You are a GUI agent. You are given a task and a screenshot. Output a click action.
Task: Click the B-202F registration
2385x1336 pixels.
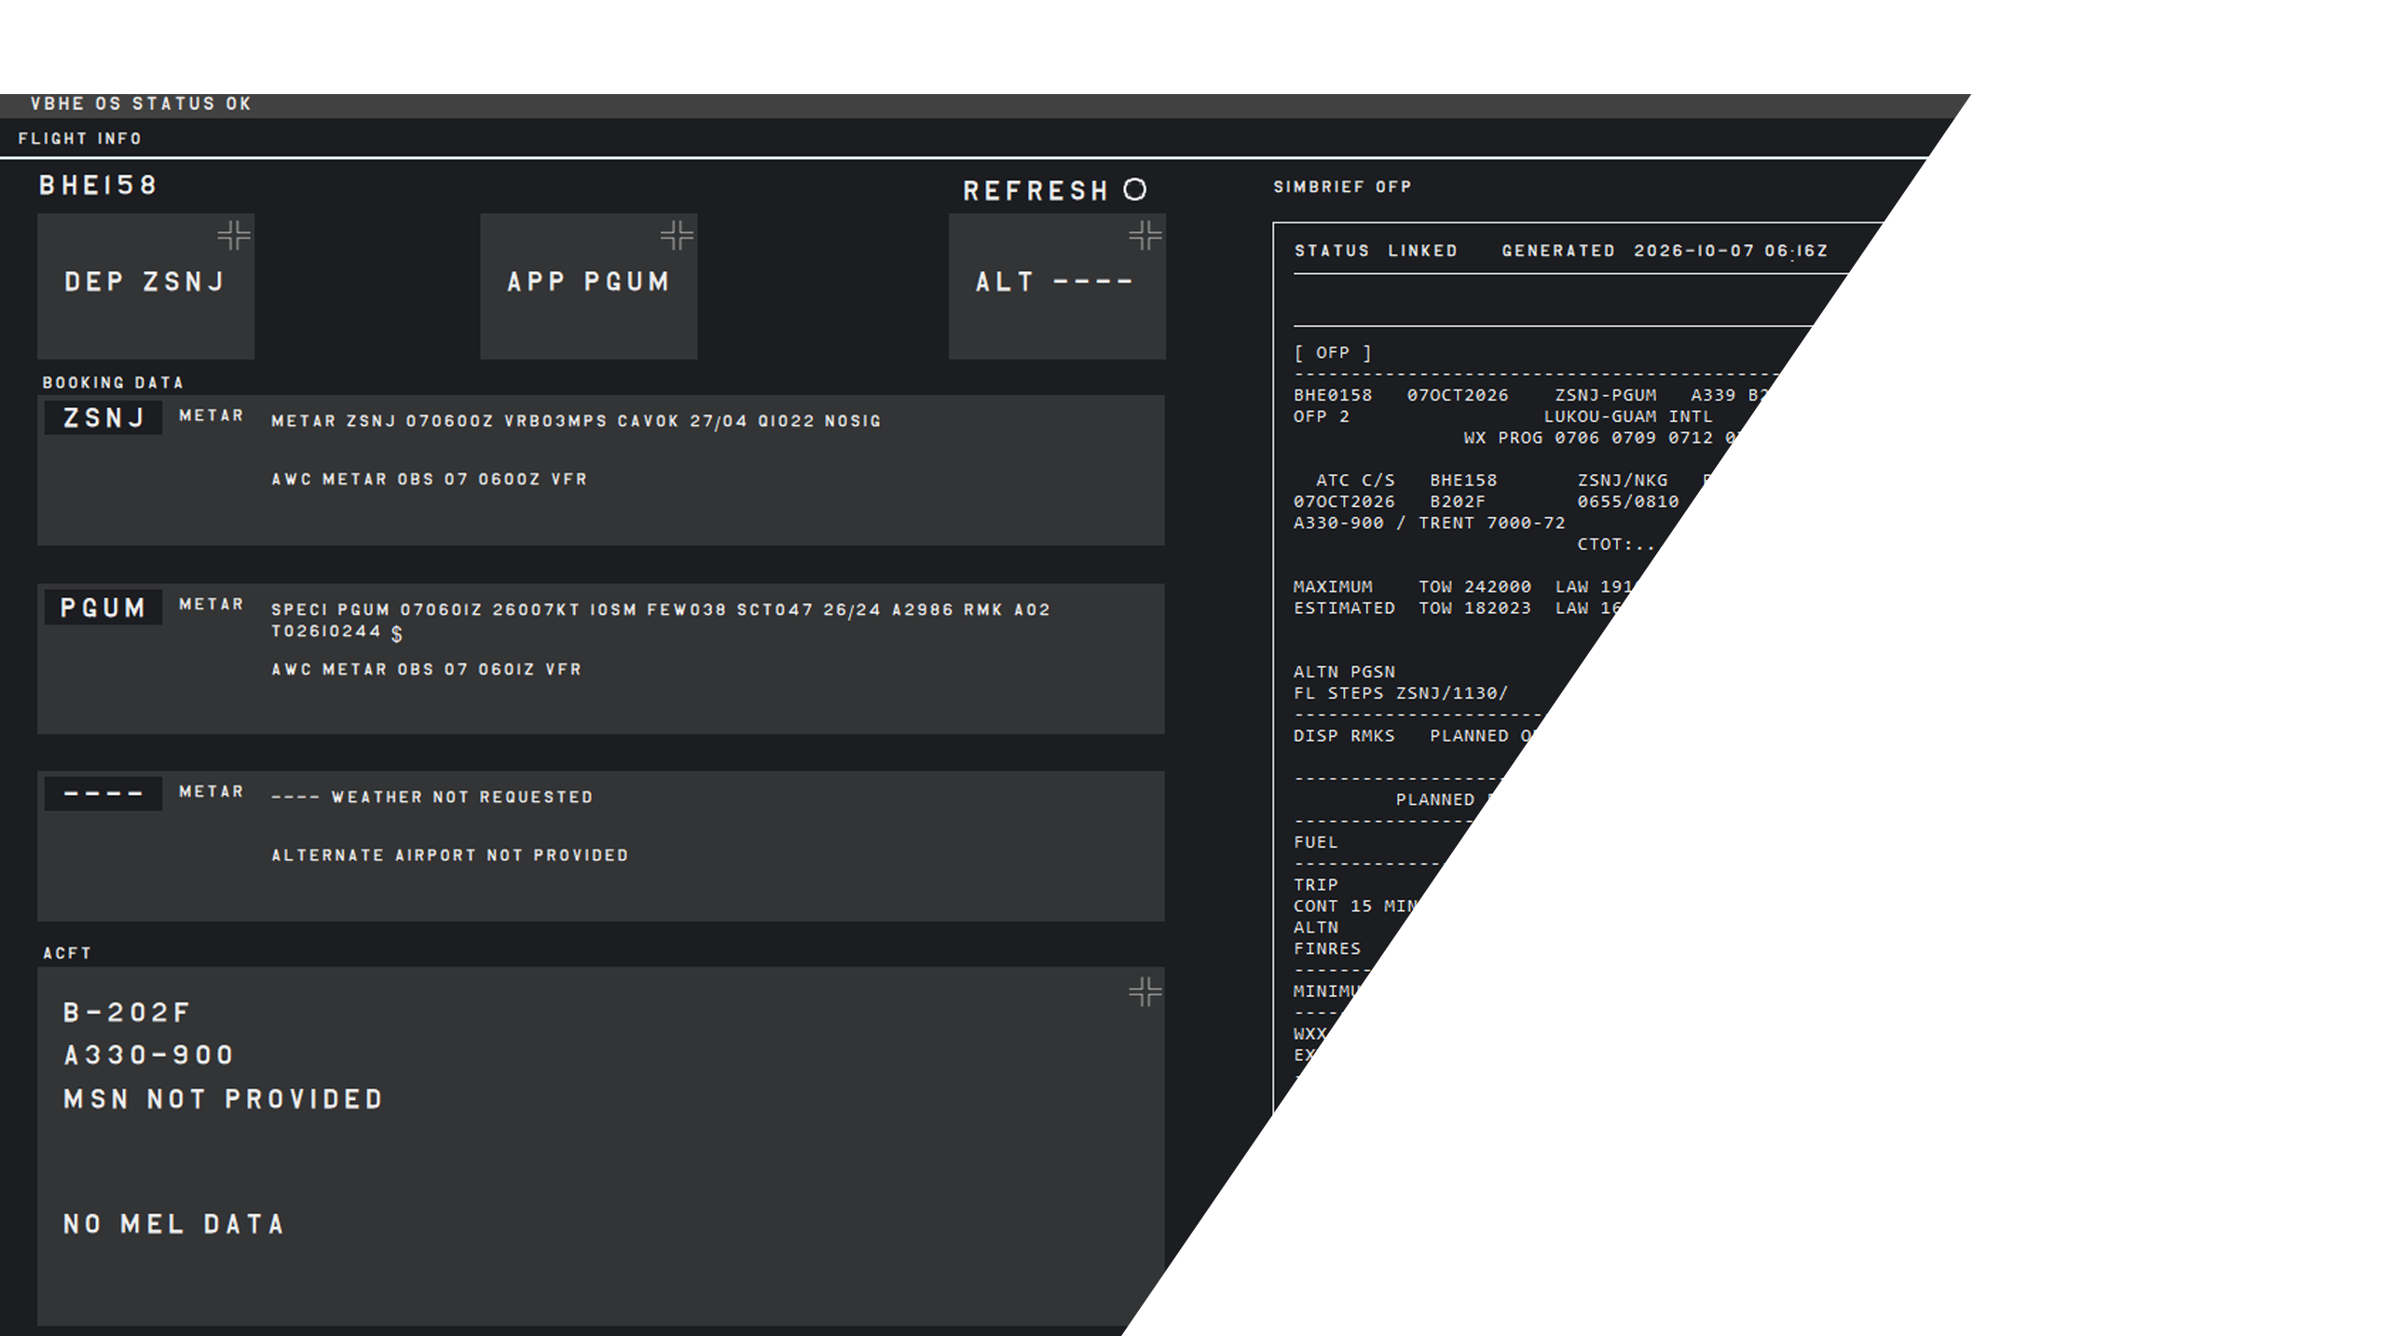(127, 1013)
